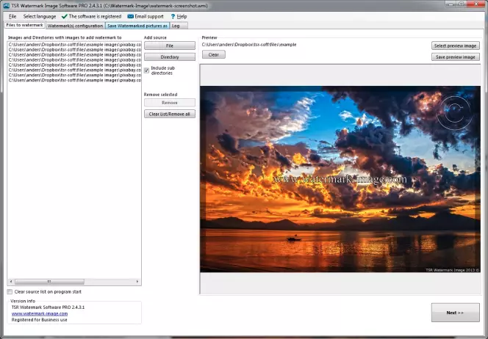Click the Registered for Business use text
Screen dimensions: 488x339
click(x=39, y=320)
